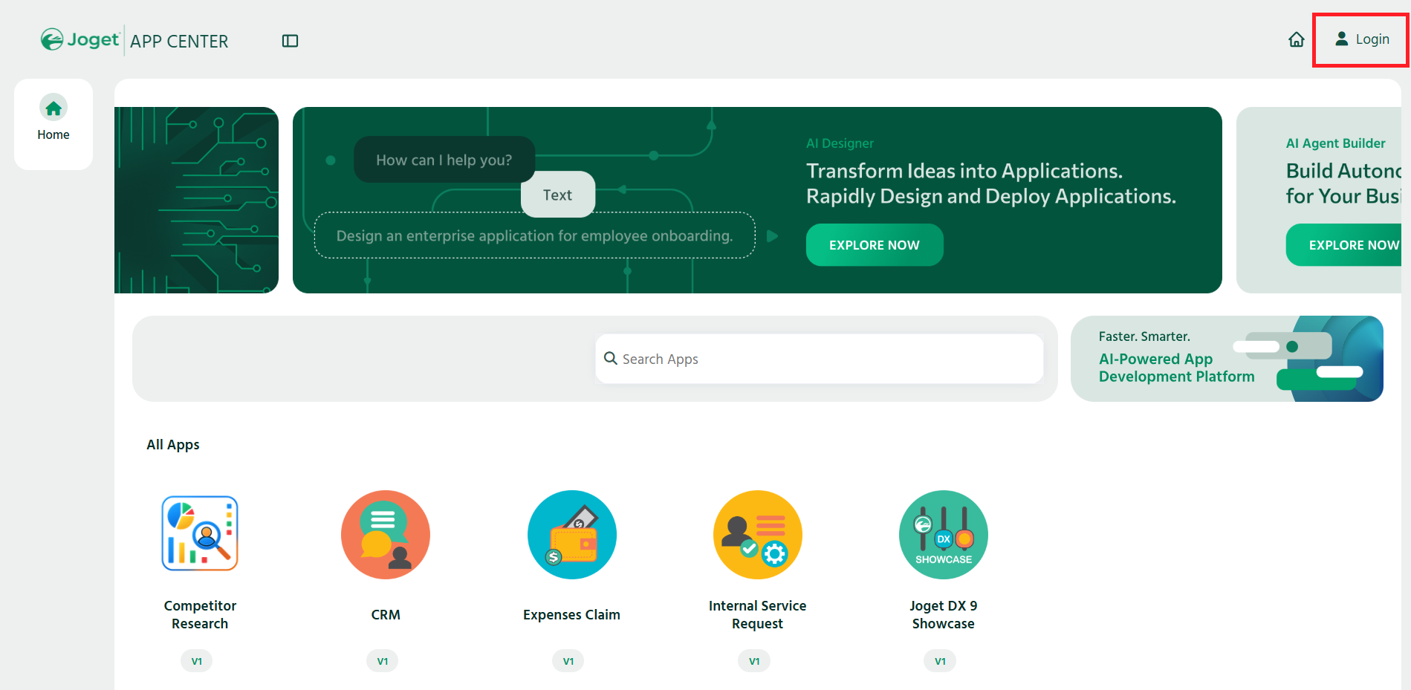The width and height of the screenshot is (1411, 690).
Task: Click Explore Now for AI Agent Builder
Action: 1343,245
